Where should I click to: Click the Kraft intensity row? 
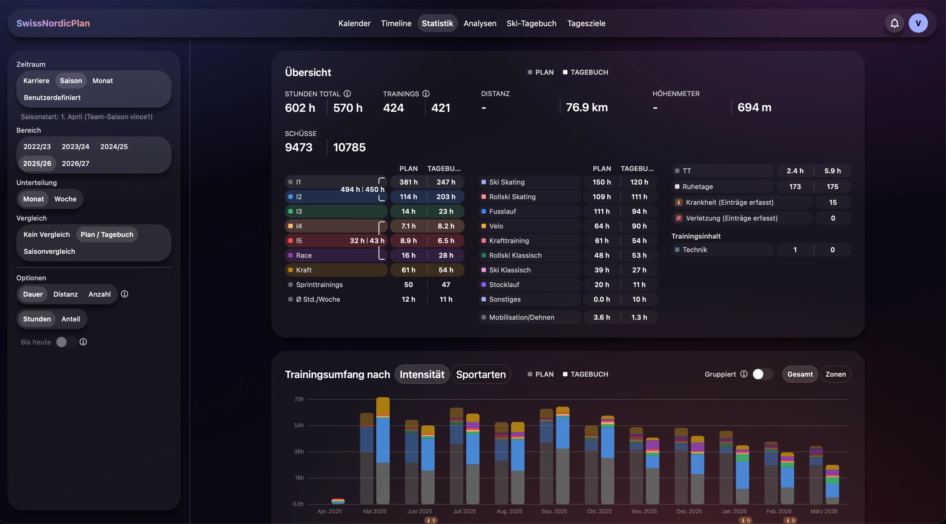[x=374, y=270]
